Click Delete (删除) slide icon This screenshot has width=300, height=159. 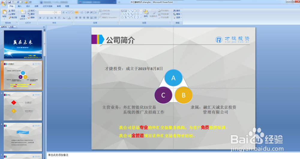[x=29, y=18]
